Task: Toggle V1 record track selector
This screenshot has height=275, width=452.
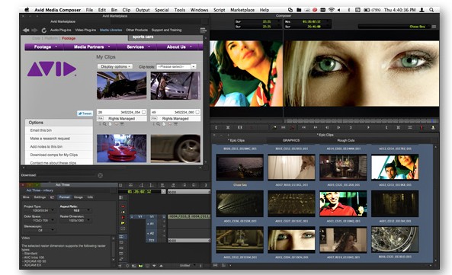Action: point(152,217)
